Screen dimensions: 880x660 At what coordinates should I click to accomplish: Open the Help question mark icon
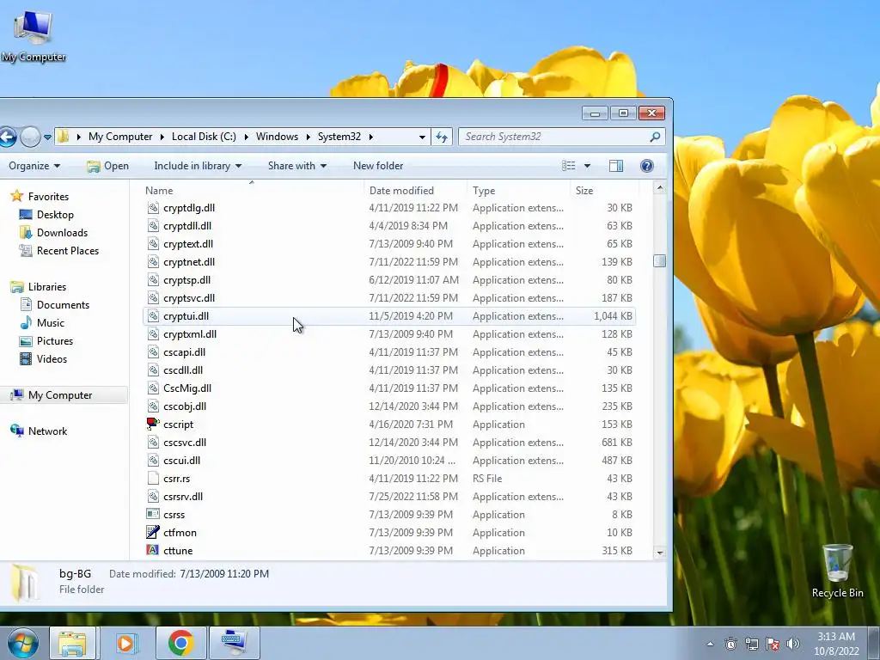(x=646, y=166)
